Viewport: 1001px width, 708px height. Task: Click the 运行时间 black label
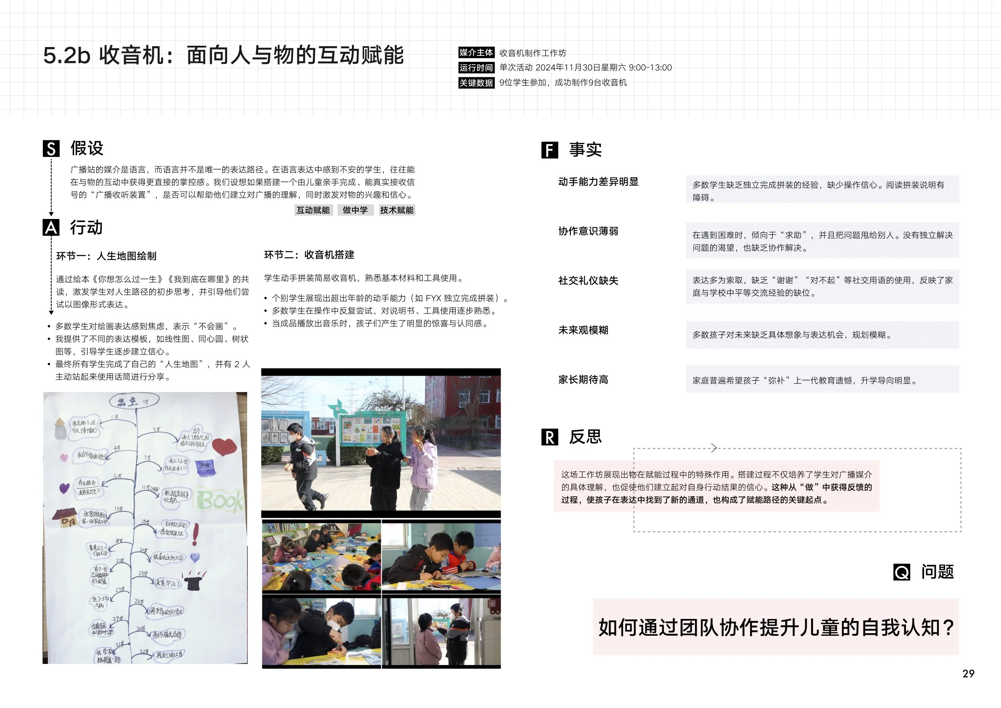[476, 68]
